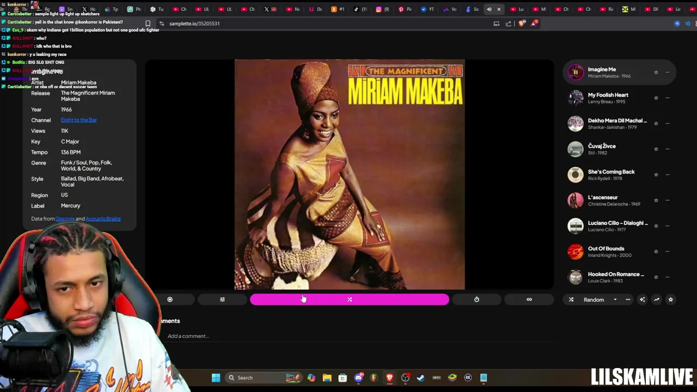Image resolution: width=697 pixels, height=392 pixels.
Task: Select L'ascenseur by Christine Delaroche
Action: coord(603,198)
